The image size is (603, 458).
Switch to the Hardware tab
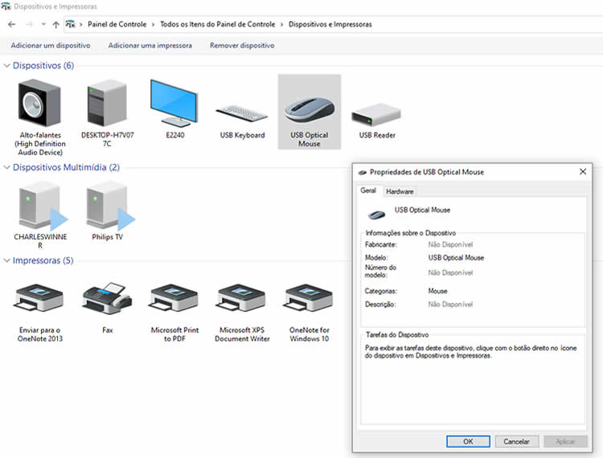click(400, 191)
